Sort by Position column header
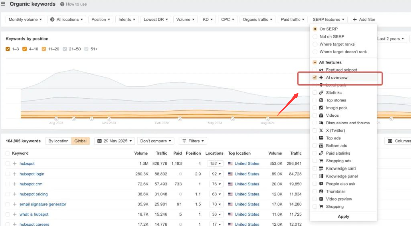411x226 pixels. click(193, 153)
